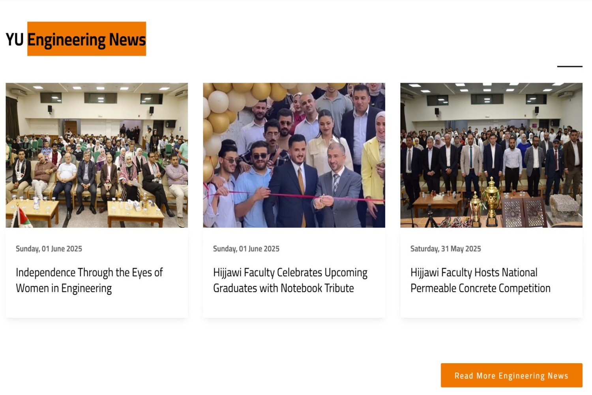Click blank card area beneath the Permeable Concrete Competition title
This screenshot has width=592, height=395.
click(x=491, y=307)
